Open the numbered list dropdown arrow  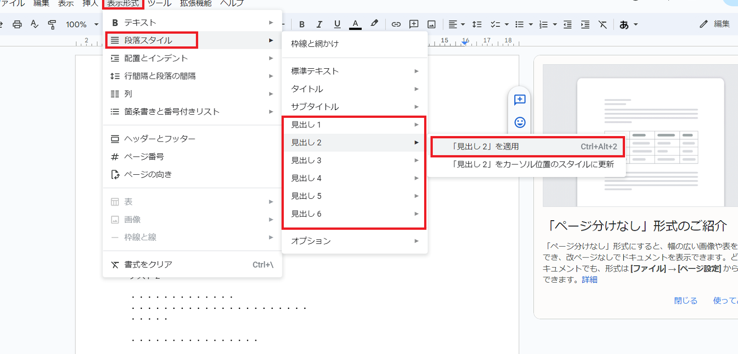[x=555, y=25]
